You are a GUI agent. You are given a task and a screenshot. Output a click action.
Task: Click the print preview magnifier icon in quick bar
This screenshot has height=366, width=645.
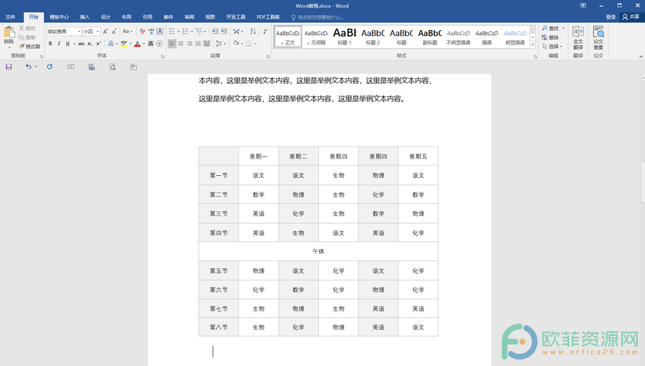click(113, 67)
